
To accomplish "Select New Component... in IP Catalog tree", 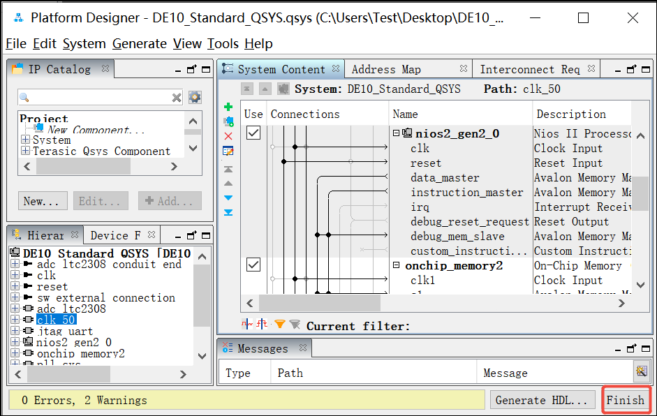I will click(x=96, y=130).
